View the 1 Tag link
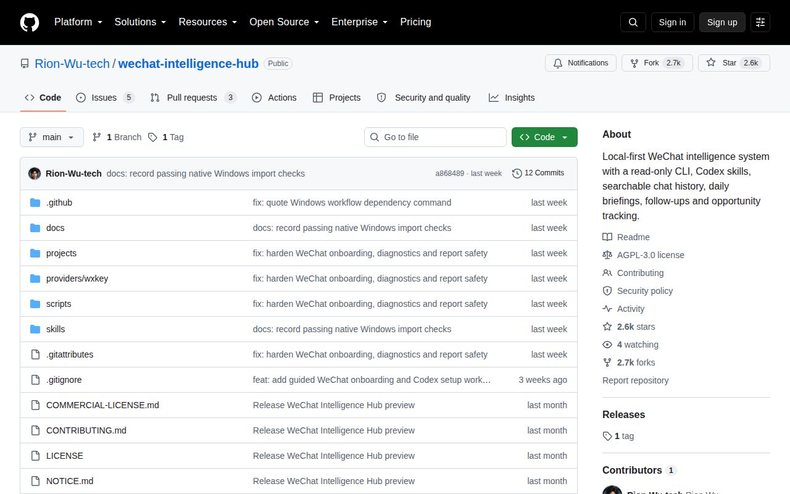 pos(165,137)
